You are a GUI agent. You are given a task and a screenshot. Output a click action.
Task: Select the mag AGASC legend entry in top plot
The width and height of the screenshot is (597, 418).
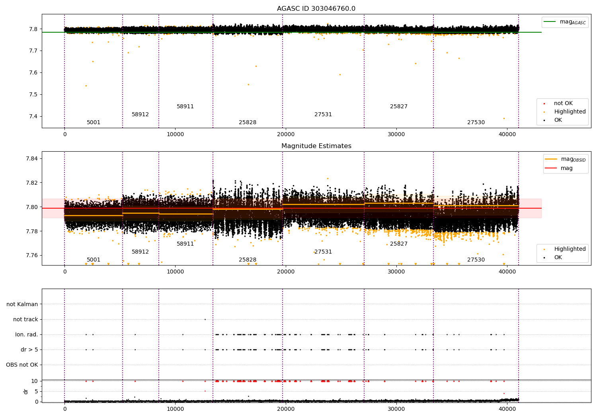tap(565, 22)
